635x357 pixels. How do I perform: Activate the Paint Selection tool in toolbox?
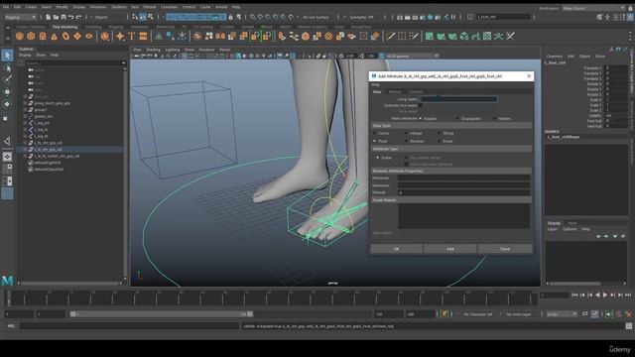pyautogui.click(x=7, y=79)
